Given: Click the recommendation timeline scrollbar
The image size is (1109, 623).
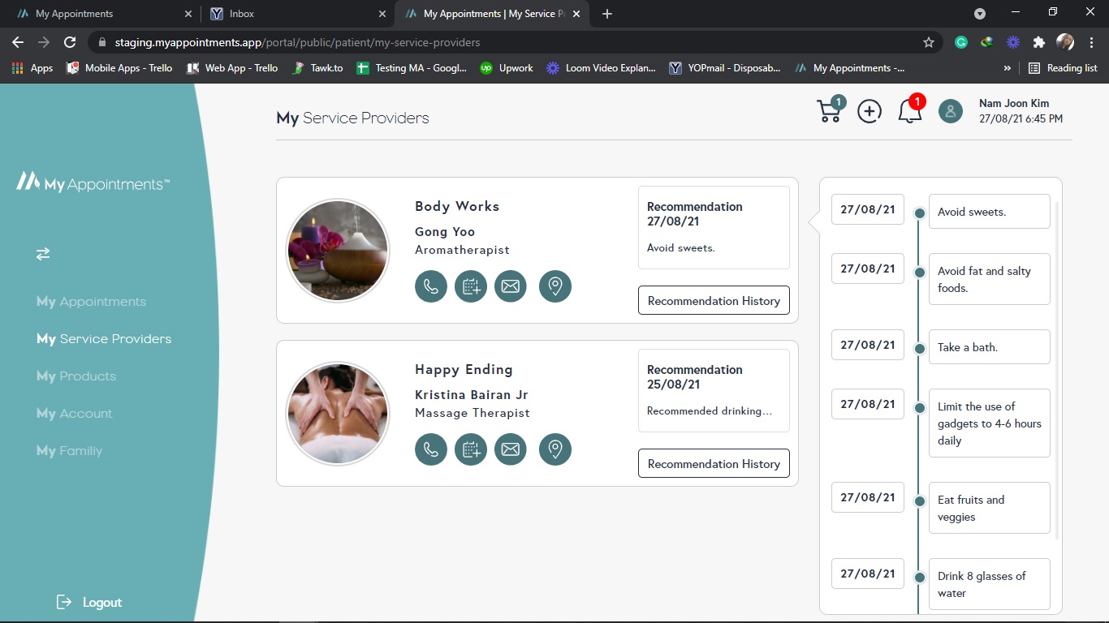Looking at the screenshot, I should [1056, 365].
